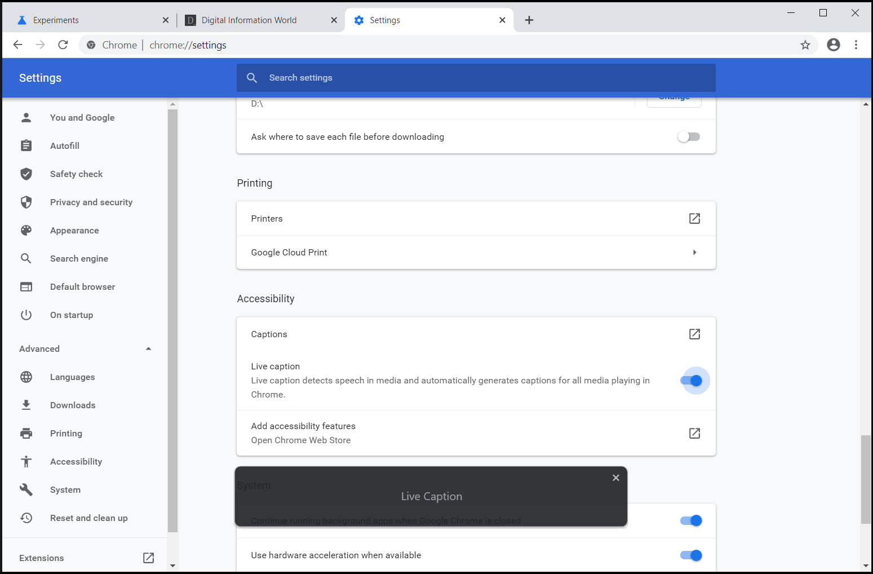Click the You and Google person icon
Image resolution: width=873 pixels, height=574 pixels.
point(26,117)
